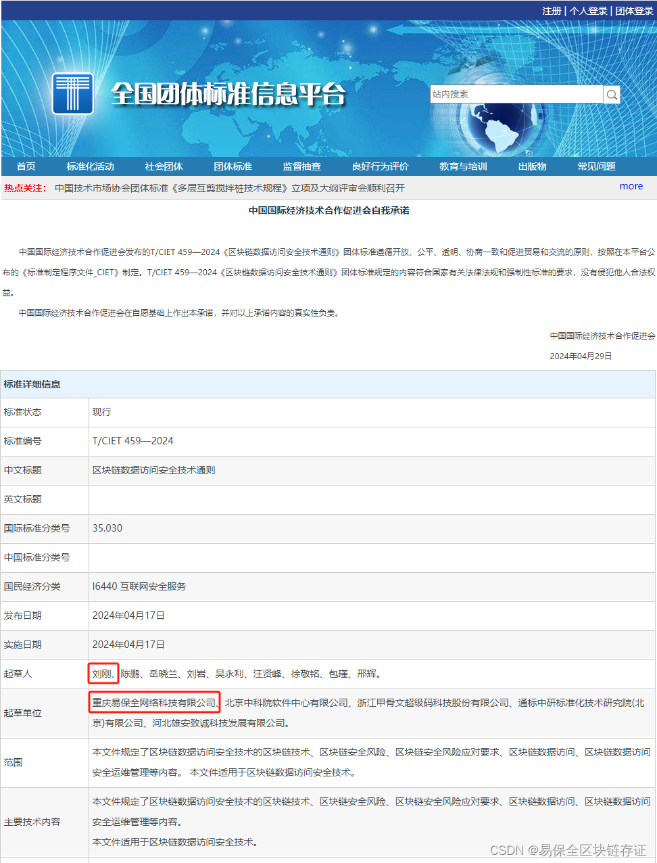Select 重庆易保全网络科技有限公司 in drafting units

[x=153, y=703]
